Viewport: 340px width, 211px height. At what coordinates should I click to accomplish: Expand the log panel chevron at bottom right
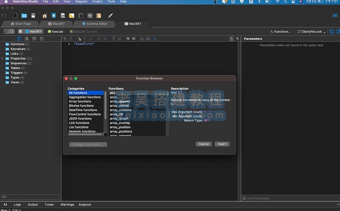coord(338,205)
